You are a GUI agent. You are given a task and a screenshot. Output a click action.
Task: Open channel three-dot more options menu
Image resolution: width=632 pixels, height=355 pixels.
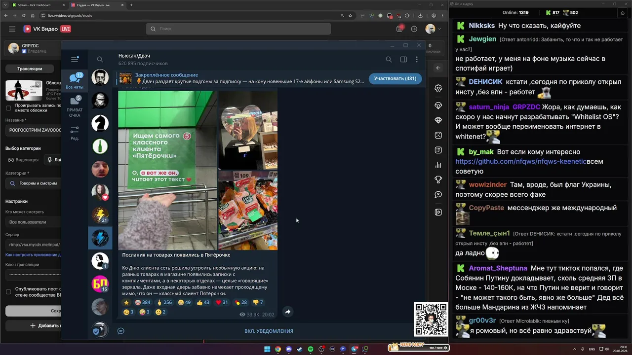(417, 59)
